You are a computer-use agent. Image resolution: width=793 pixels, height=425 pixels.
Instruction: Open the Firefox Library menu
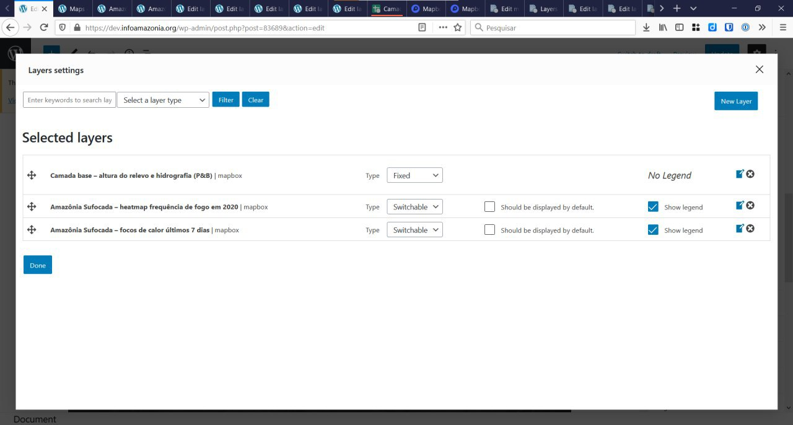(x=662, y=27)
